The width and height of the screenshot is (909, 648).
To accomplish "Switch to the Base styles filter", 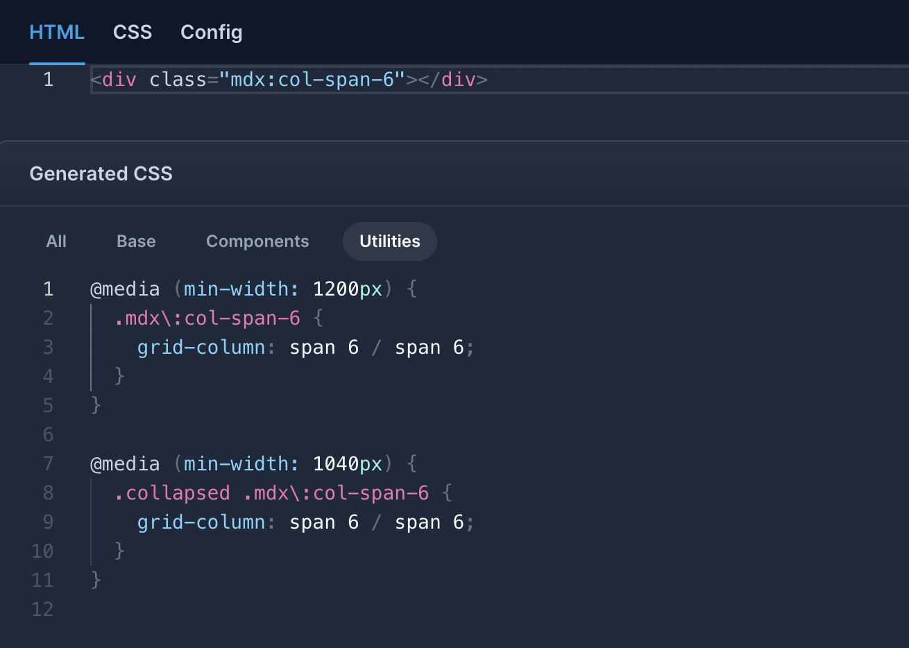I will pyautogui.click(x=136, y=241).
